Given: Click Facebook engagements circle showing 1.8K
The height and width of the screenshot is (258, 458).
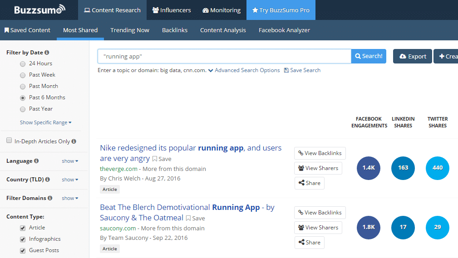Looking at the screenshot, I should [x=369, y=228].
